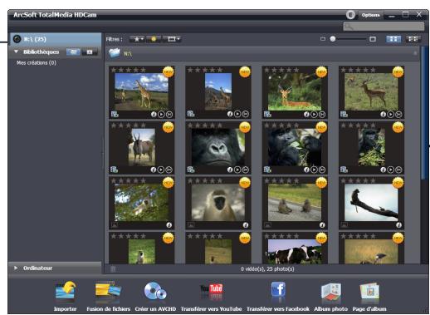Screen dimensions: 430x315
Task: Select N:\ (25) device entry
Action: coord(56,39)
